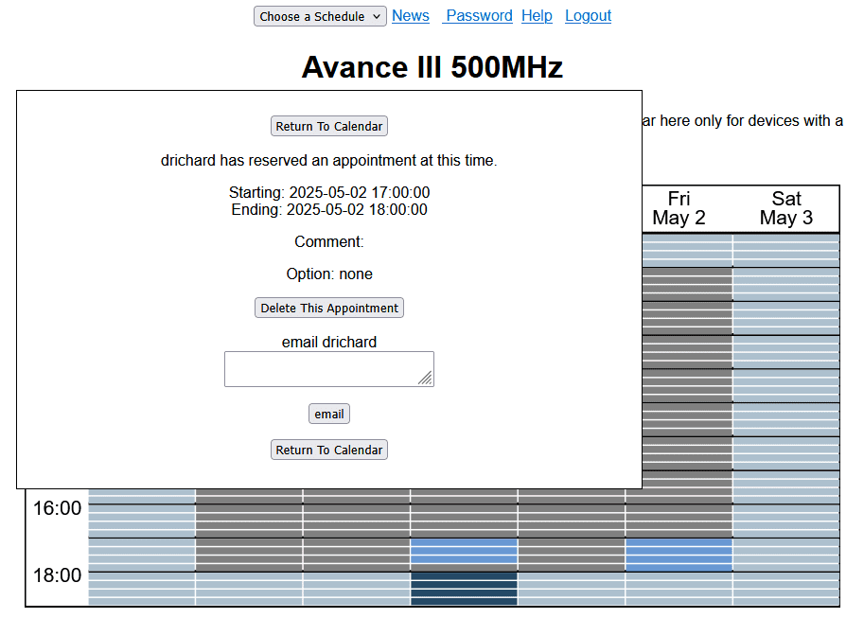Select the Sat May 3 column header
This screenshot has width=864, height=636.
click(x=786, y=207)
